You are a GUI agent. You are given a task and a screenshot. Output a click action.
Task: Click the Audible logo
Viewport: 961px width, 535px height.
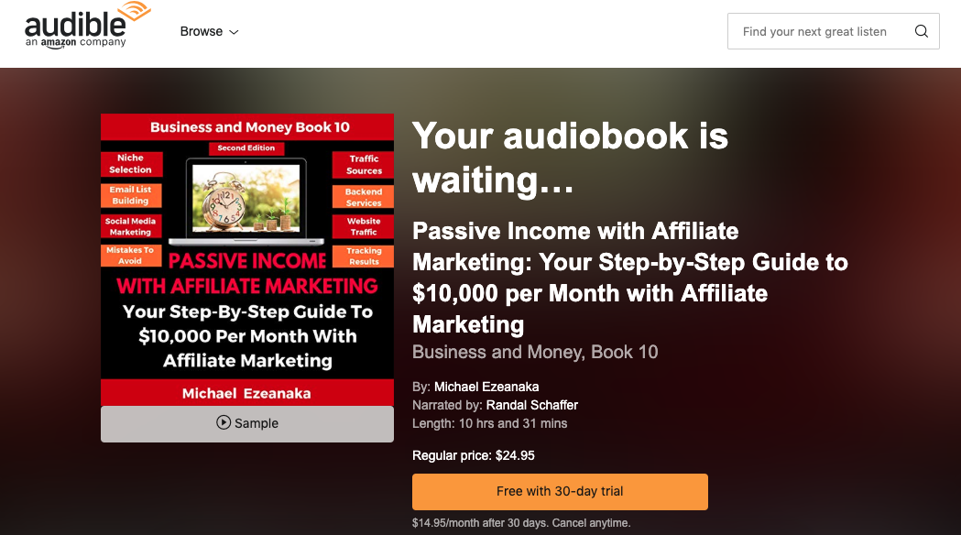point(87,26)
